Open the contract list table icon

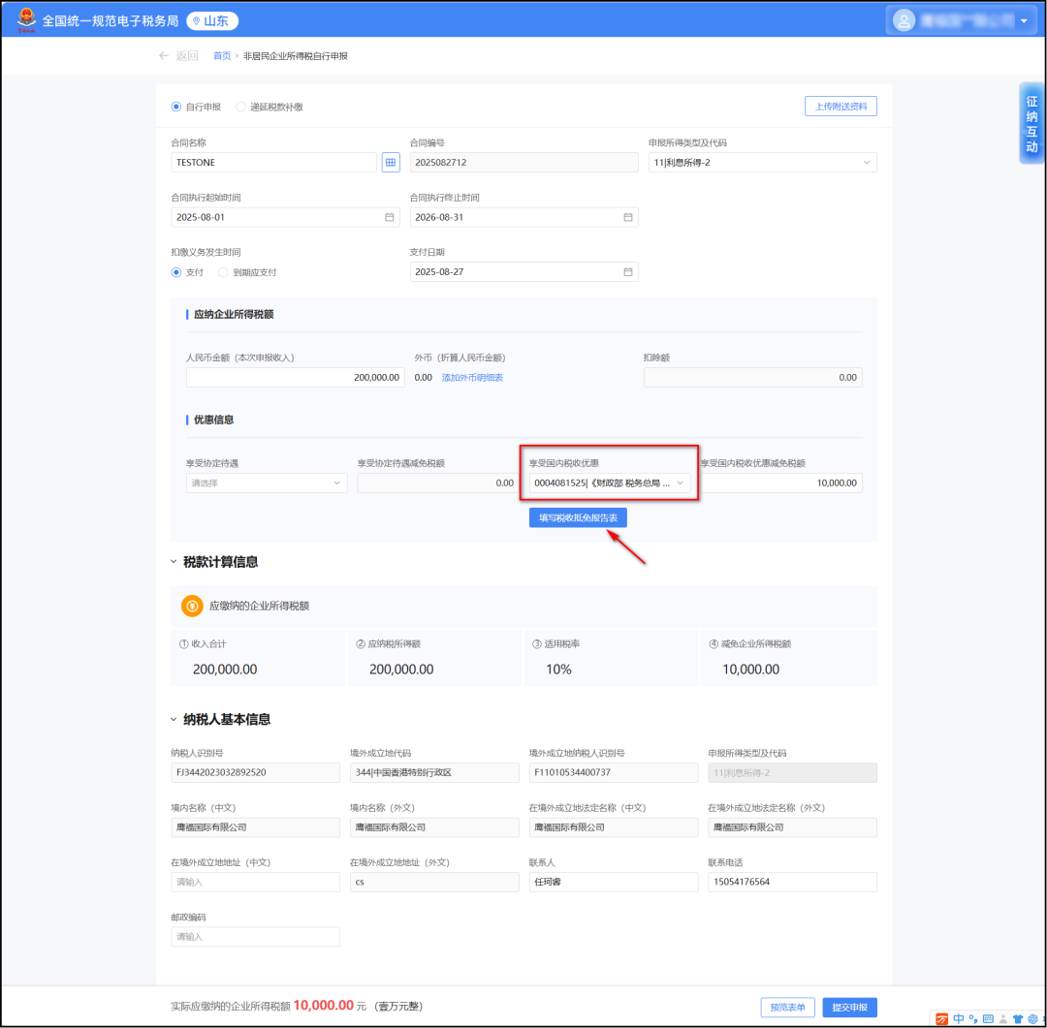tap(391, 162)
